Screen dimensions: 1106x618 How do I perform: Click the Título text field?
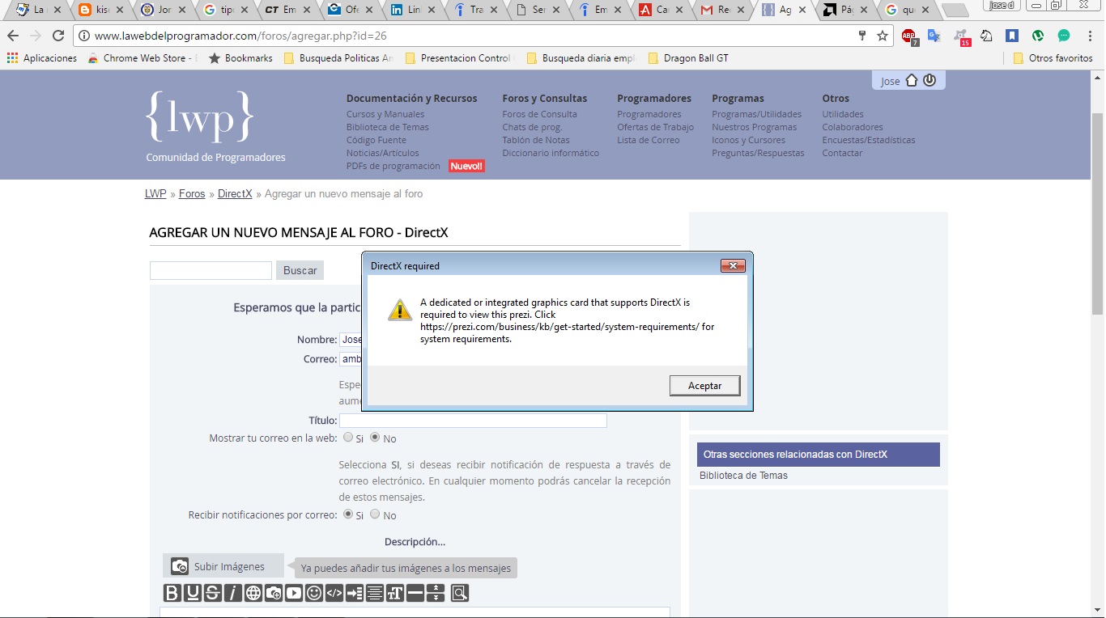pyautogui.click(x=473, y=421)
